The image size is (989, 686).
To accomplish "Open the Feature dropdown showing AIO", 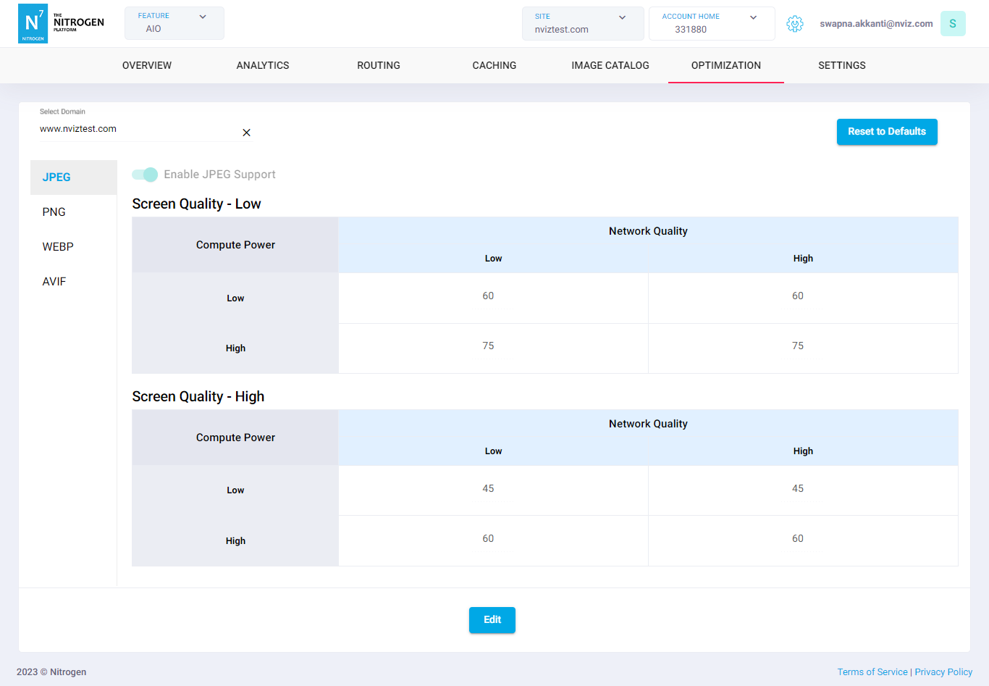I will click(x=174, y=23).
